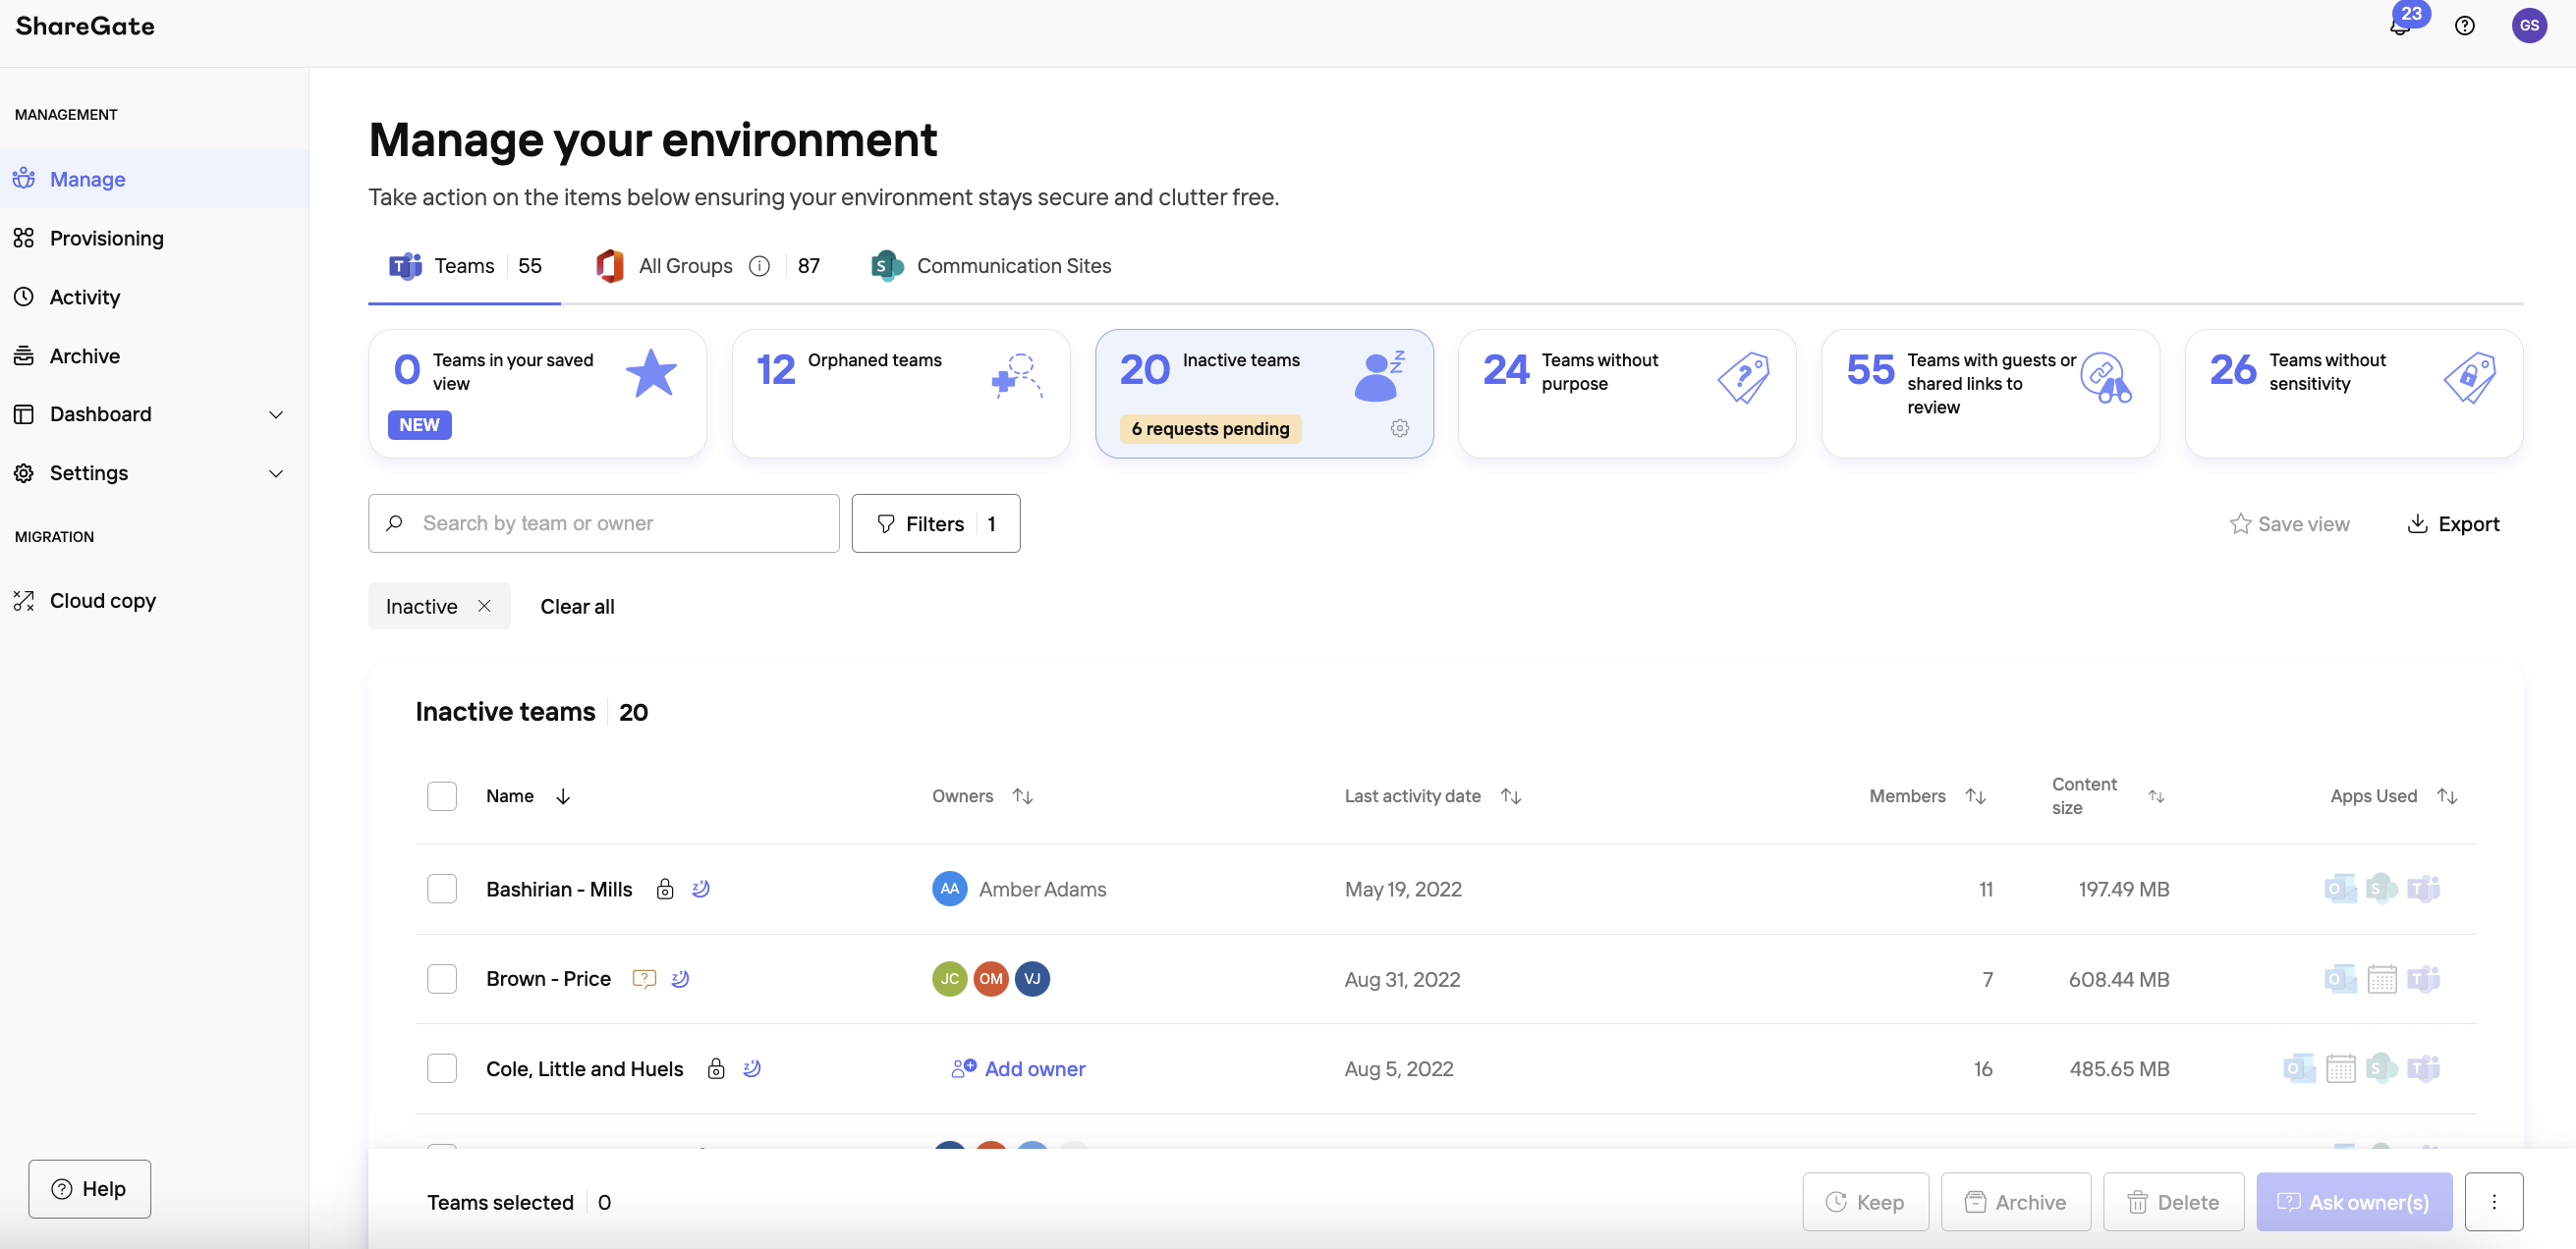Open Archive in the sidebar

(x=154, y=355)
